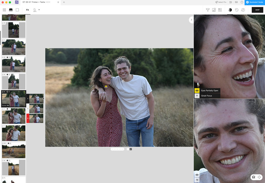Viewport: 265px width, 183px height.
Task: Show keyboard shortcuts panel
Action: click(236, 2)
